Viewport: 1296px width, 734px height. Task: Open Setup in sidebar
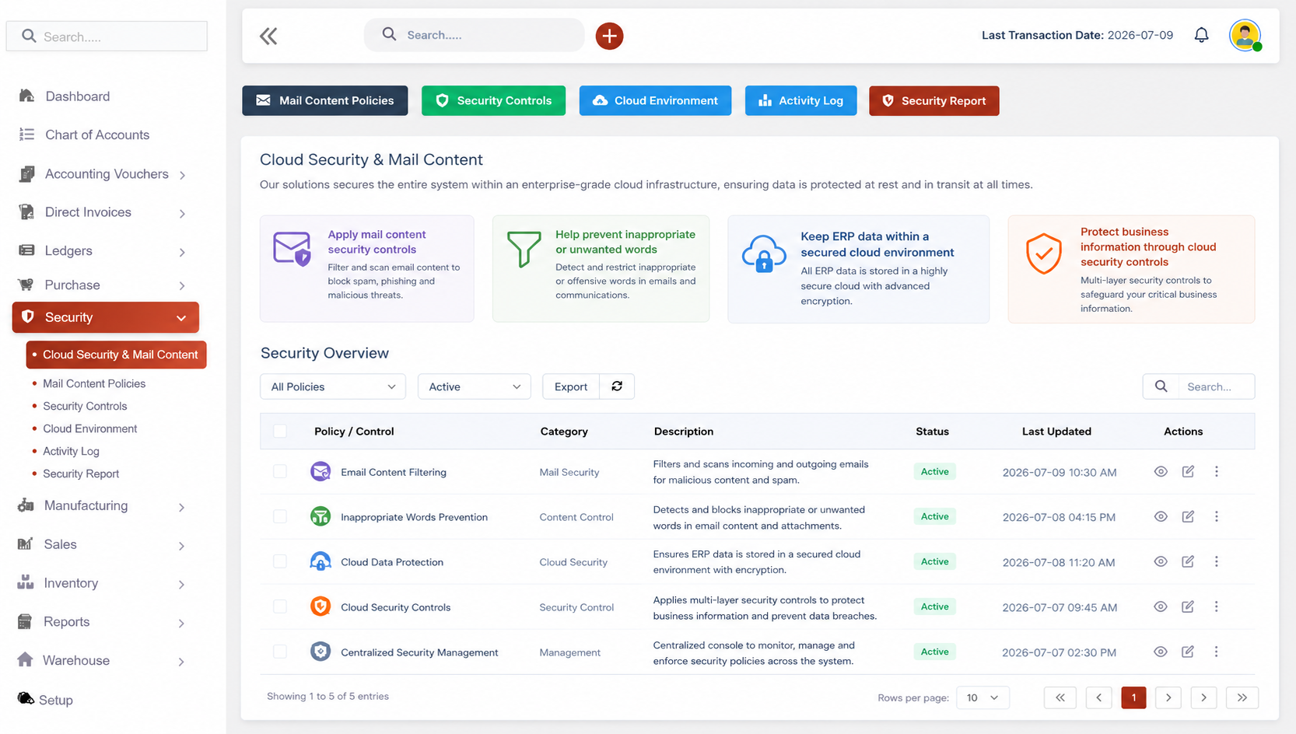(45, 700)
